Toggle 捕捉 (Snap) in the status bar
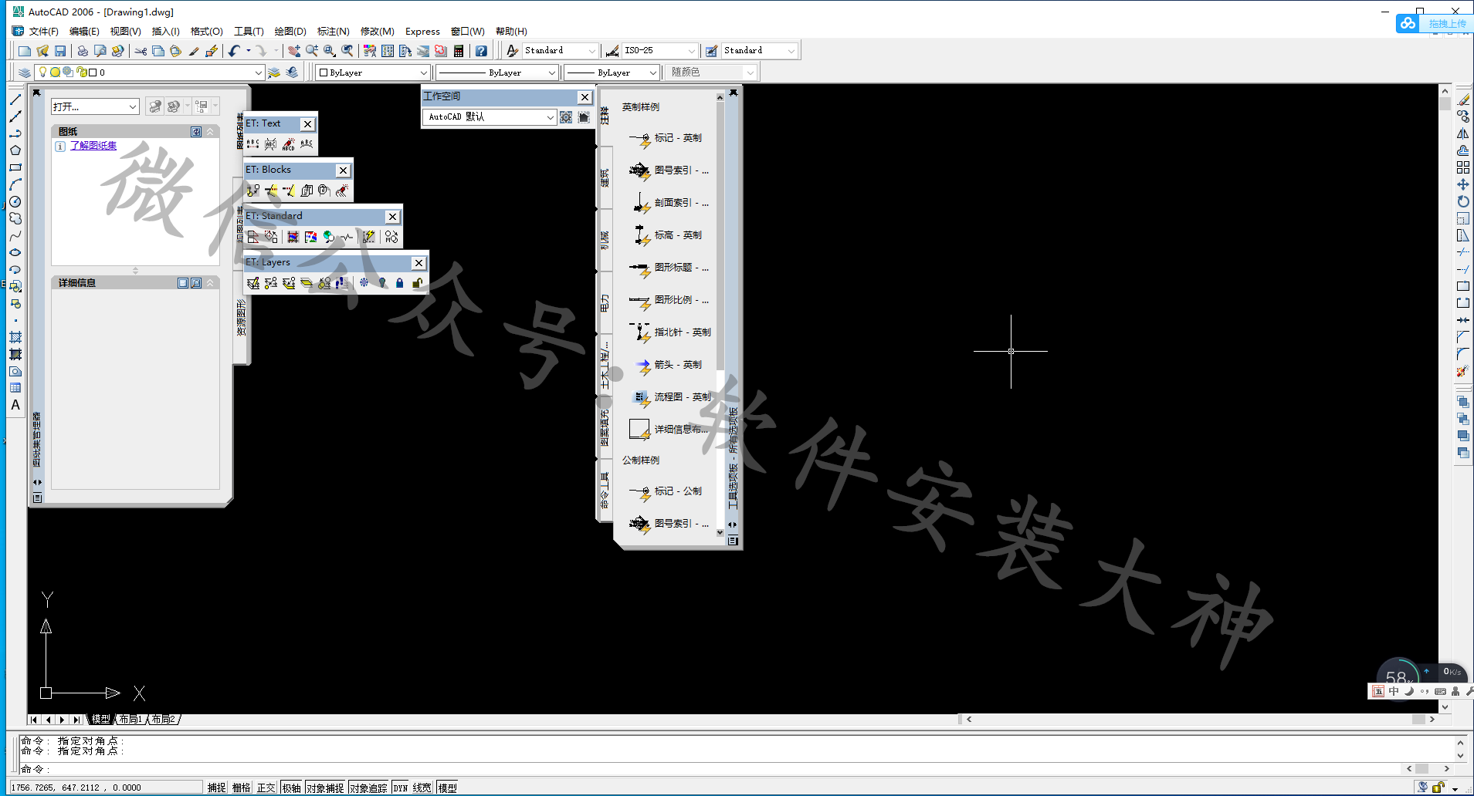Screen dimensions: 1474x796 (217, 788)
